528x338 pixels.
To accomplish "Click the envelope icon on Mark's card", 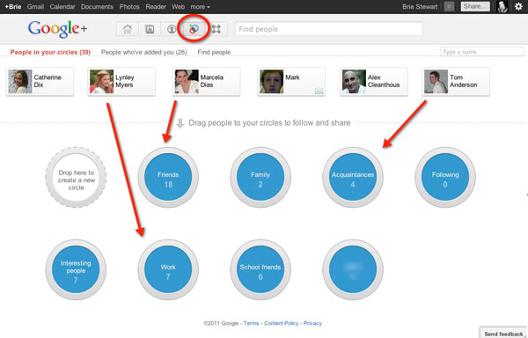I will point(319,91).
